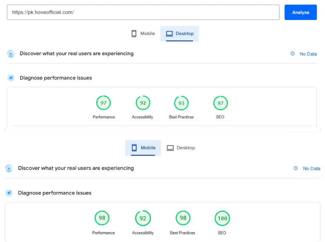Click the Accessibility gauge next to Performance 98
Screen dimensions: 325x242
(x=143, y=218)
